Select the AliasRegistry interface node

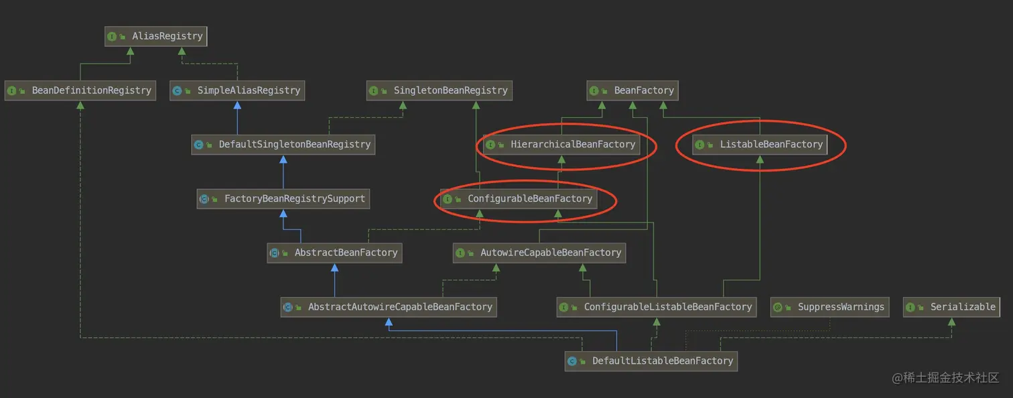click(x=155, y=36)
